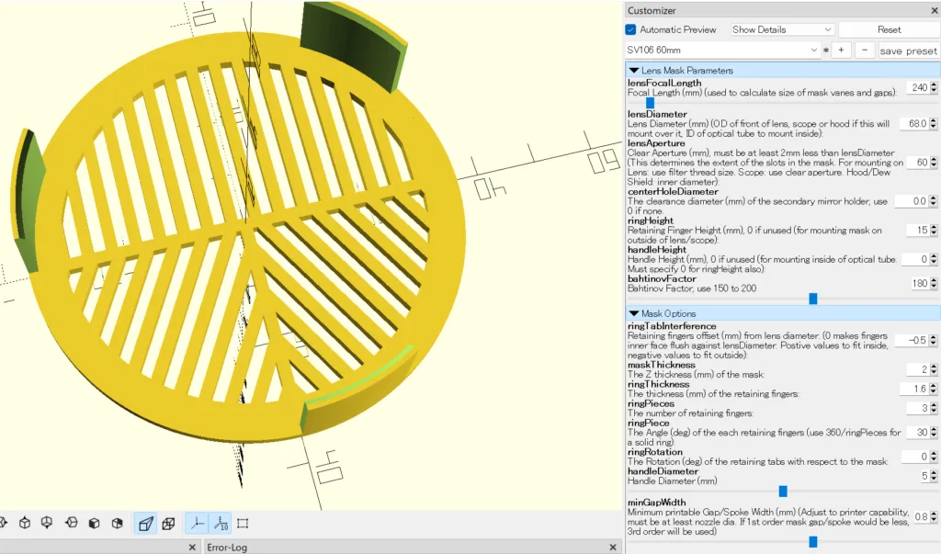Click the Show Edges icon

[243, 524]
